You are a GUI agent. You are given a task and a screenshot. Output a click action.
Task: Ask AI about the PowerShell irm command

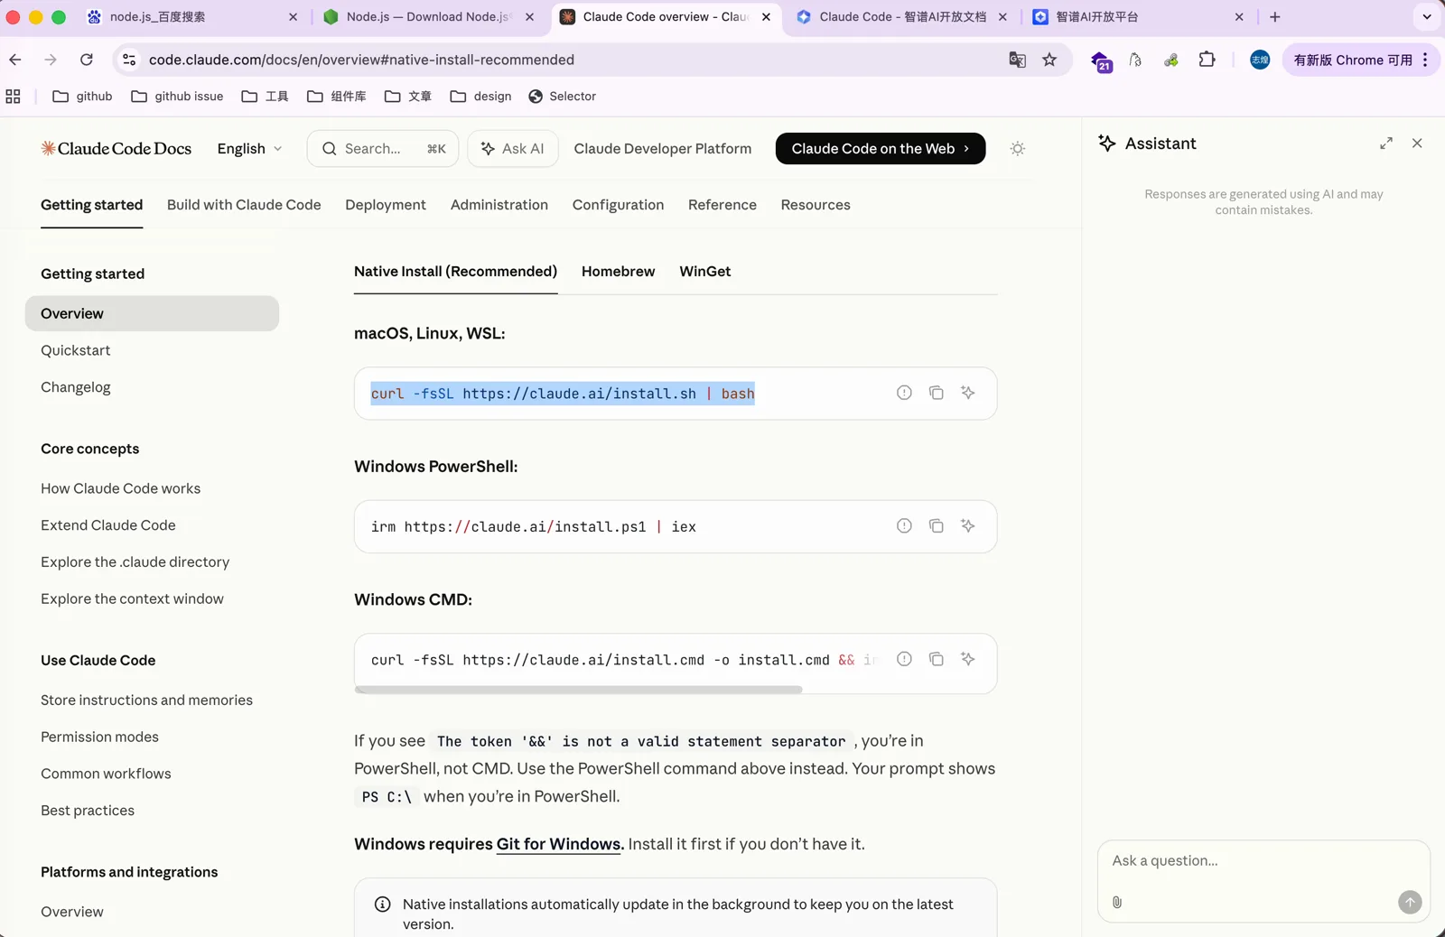pyautogui.click(x=968, y=526)
